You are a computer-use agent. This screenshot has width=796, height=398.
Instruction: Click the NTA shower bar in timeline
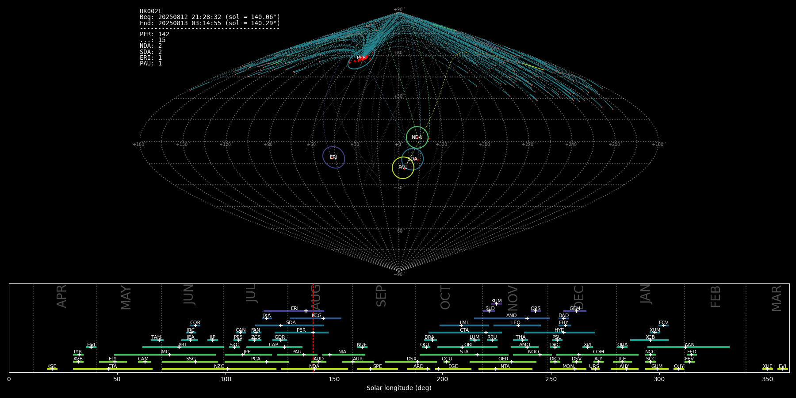[505, 369]
